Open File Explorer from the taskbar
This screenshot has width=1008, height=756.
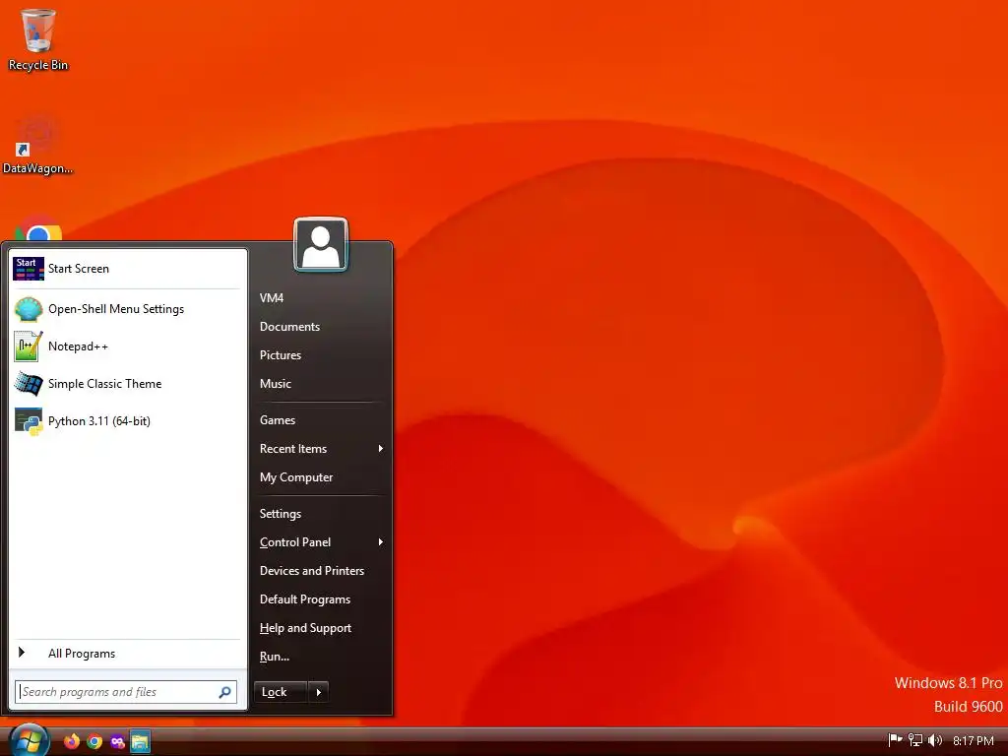(140, 741)
